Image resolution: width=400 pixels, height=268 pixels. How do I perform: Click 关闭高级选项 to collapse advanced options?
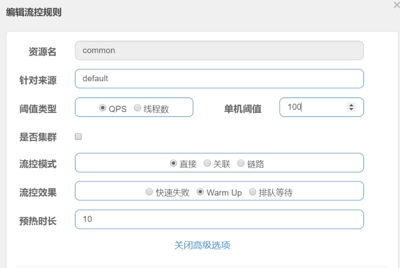[x=202, y=245]
